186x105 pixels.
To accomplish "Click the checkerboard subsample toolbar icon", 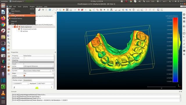I will [x=67, y=10].
